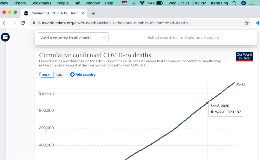Click the Wi-Fi status icon in menu bar
This screenshot has height=160, width=260.
click(x=142, y=3)
